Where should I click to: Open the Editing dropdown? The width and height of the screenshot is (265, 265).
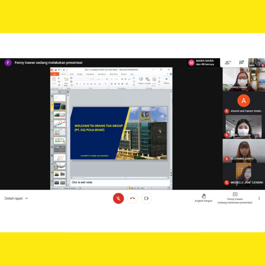[166, 81]
